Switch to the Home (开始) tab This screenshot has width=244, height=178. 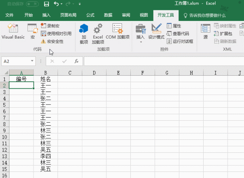coord(29,15)
